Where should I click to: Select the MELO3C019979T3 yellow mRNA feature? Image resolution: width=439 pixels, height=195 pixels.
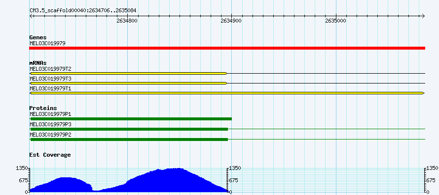pos(129,83)
